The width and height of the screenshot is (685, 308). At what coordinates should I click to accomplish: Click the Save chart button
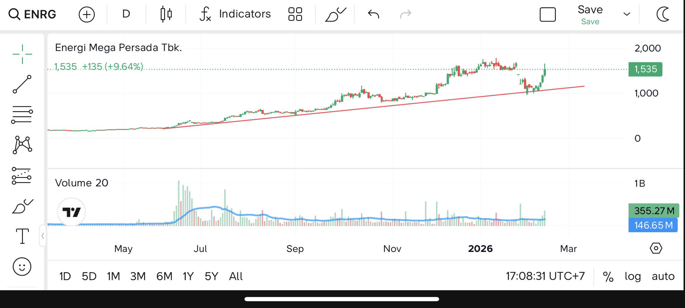pyautogui.click(x=590, y=14)
